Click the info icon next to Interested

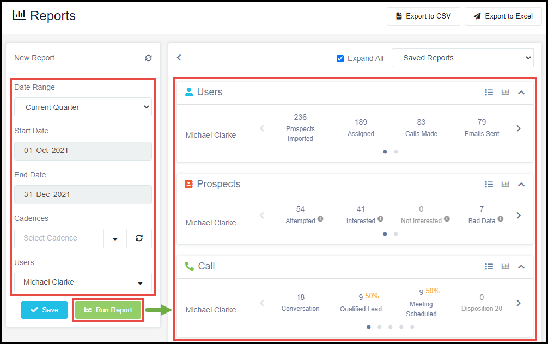click(x=381, y=219)
